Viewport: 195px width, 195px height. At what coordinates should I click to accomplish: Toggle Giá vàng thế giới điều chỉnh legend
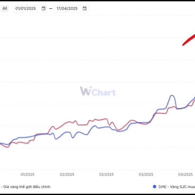25,187
